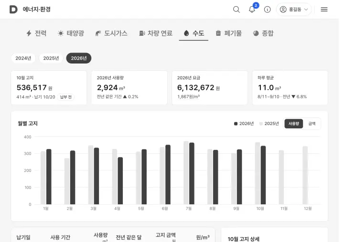Click the 사용 기간 column header

[x=60, y=237]
